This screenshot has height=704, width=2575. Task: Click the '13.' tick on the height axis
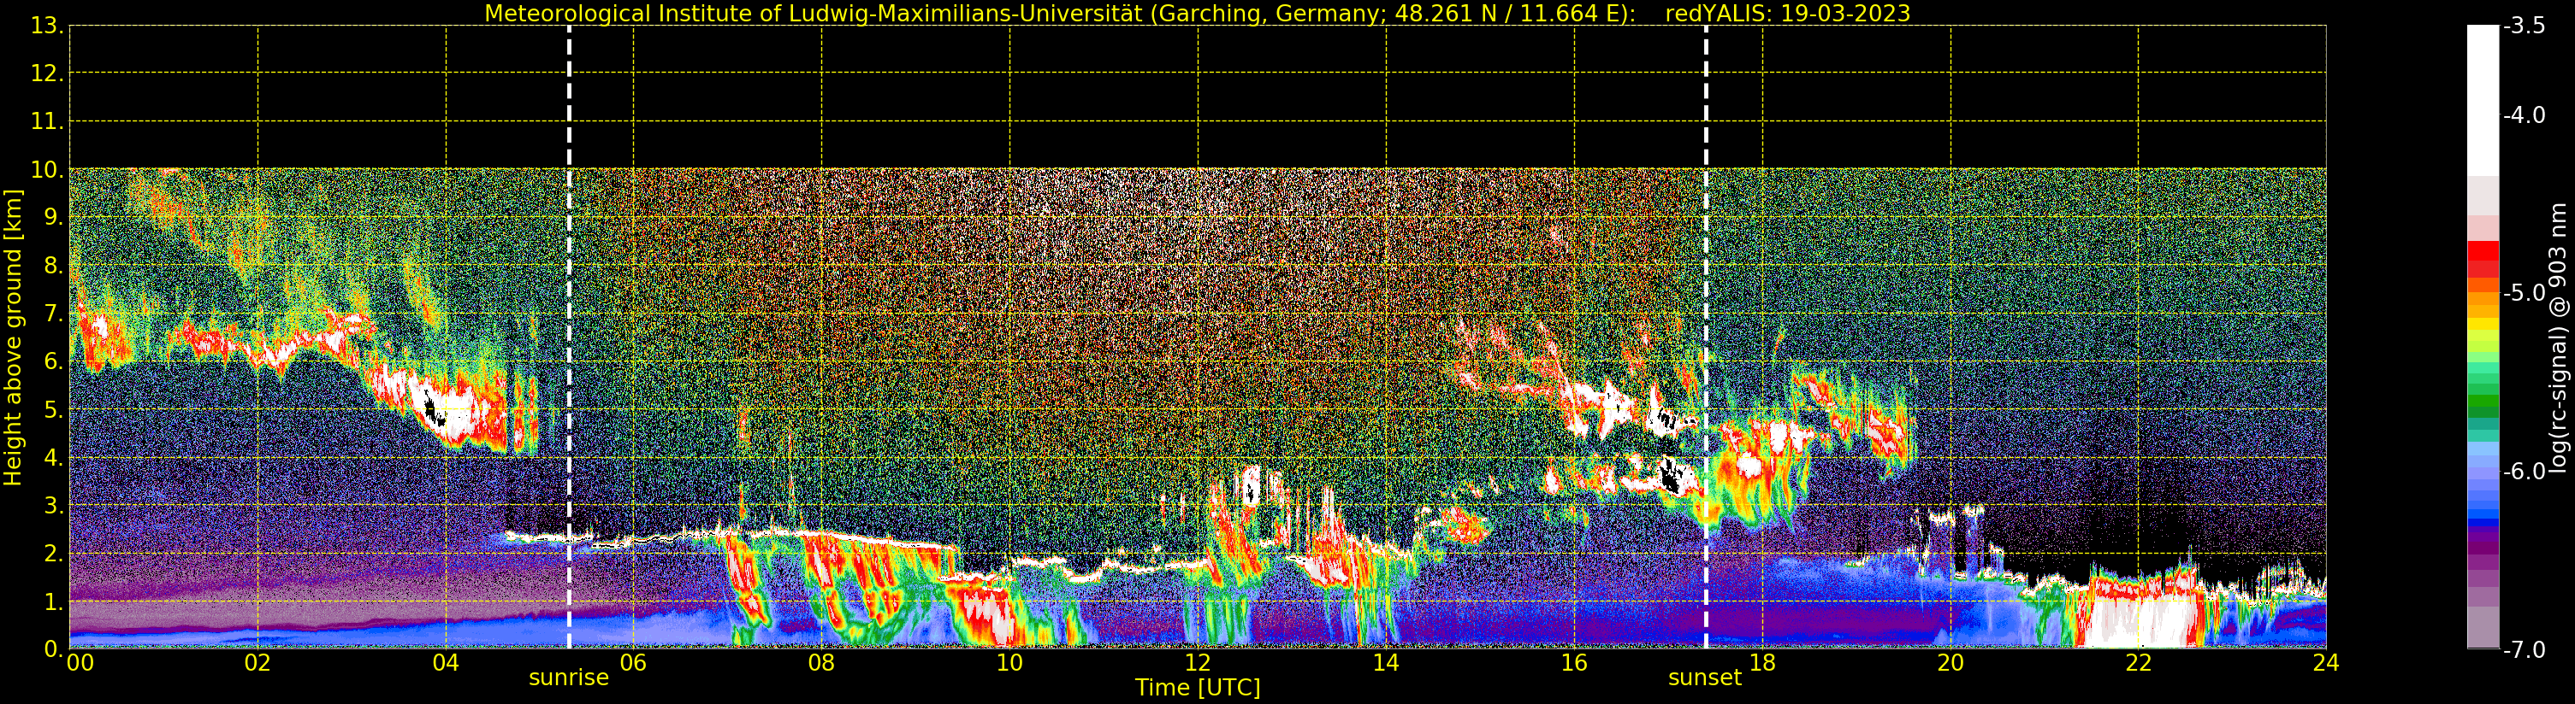(48, 26)
